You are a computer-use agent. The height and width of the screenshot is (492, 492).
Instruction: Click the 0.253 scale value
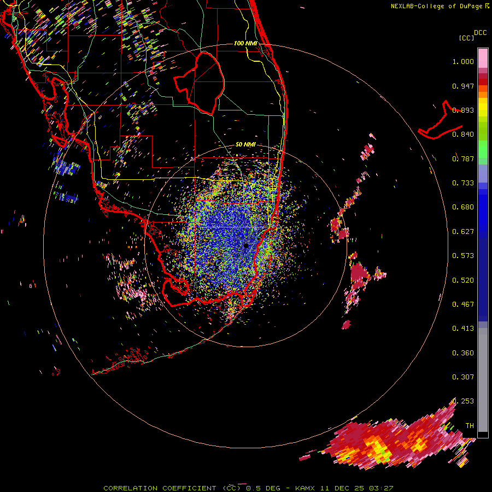(463, 401)
